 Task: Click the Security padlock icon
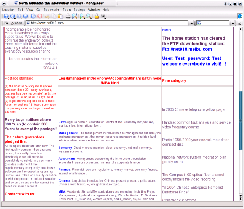[x=96, y=16]
